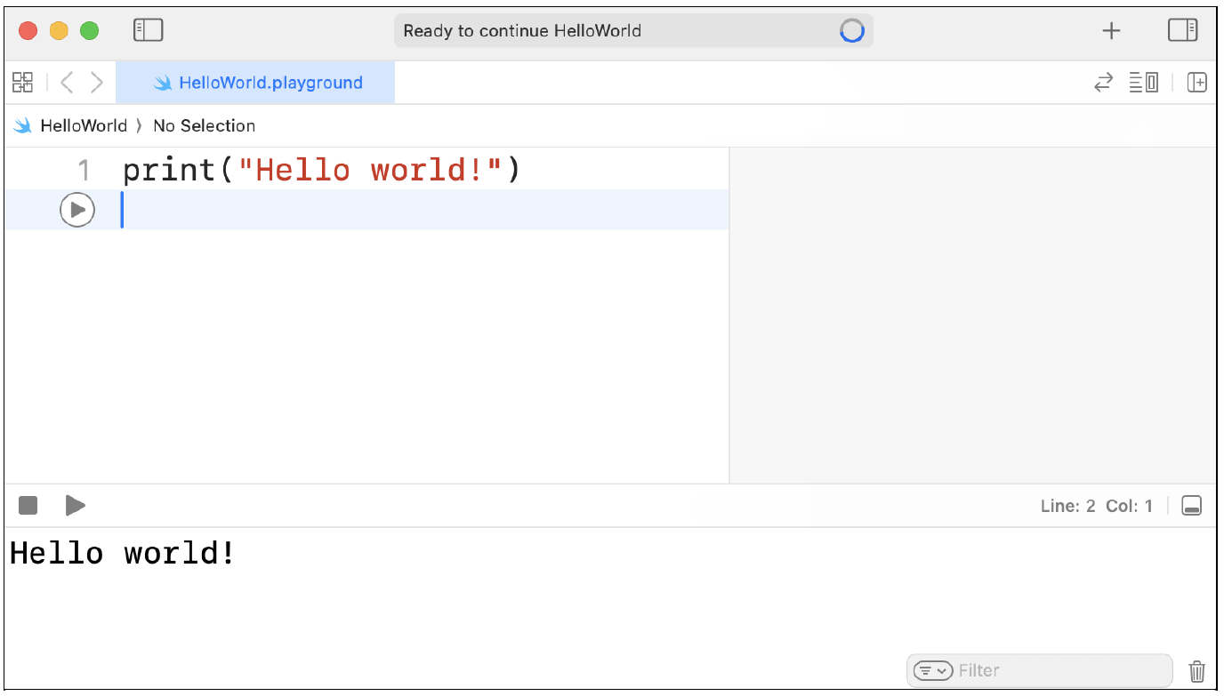Click the console Filter field
The width and height of the screenshot is (1224, 696).
[x=1040, y=670]
